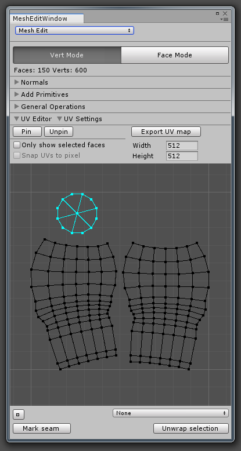Click the maximize window icon

coord(218,13)
